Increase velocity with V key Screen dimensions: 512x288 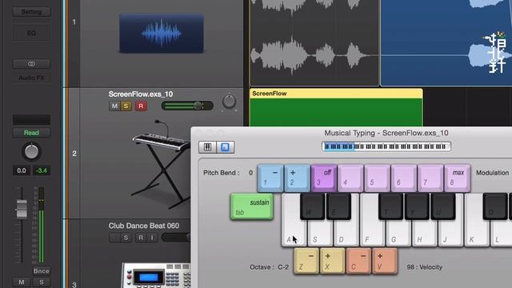[x=385, y=262]
